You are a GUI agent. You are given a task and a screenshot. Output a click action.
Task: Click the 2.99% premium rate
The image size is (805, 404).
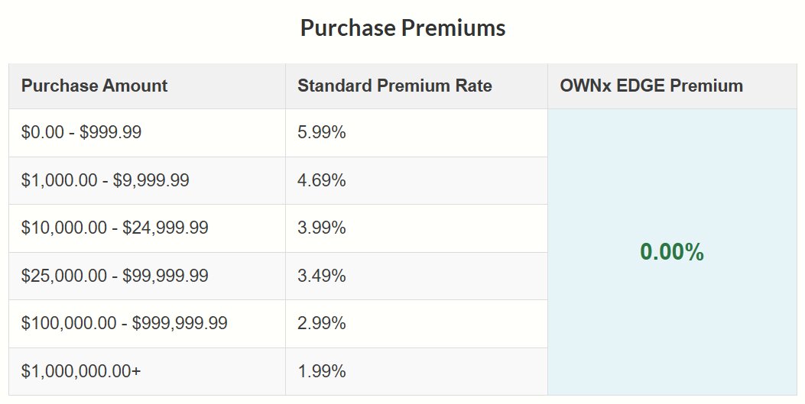coord(322,323)
